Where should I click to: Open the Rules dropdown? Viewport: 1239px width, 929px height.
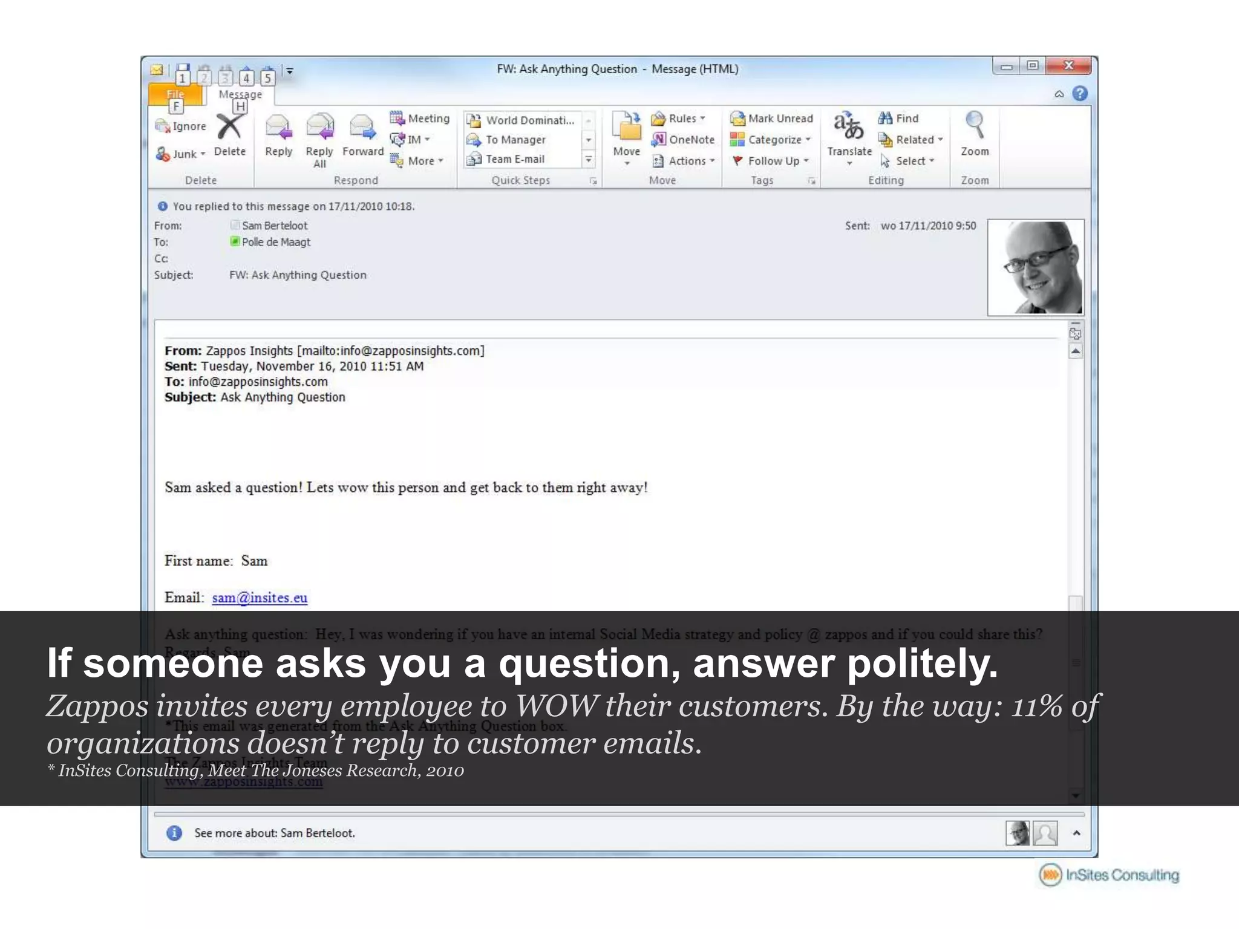[678, 118]
